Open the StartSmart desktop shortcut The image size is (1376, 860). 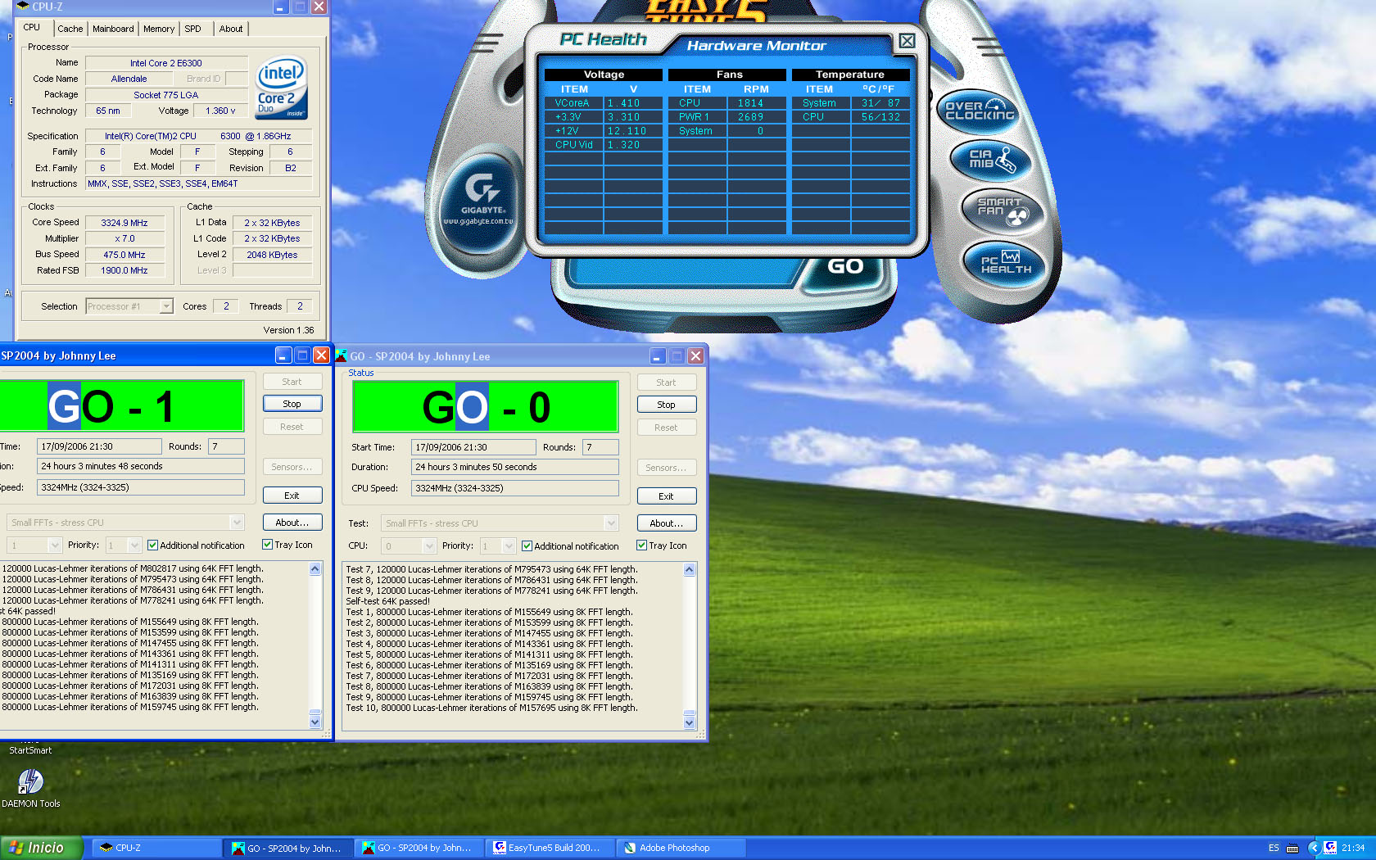[x=30, y=749]
